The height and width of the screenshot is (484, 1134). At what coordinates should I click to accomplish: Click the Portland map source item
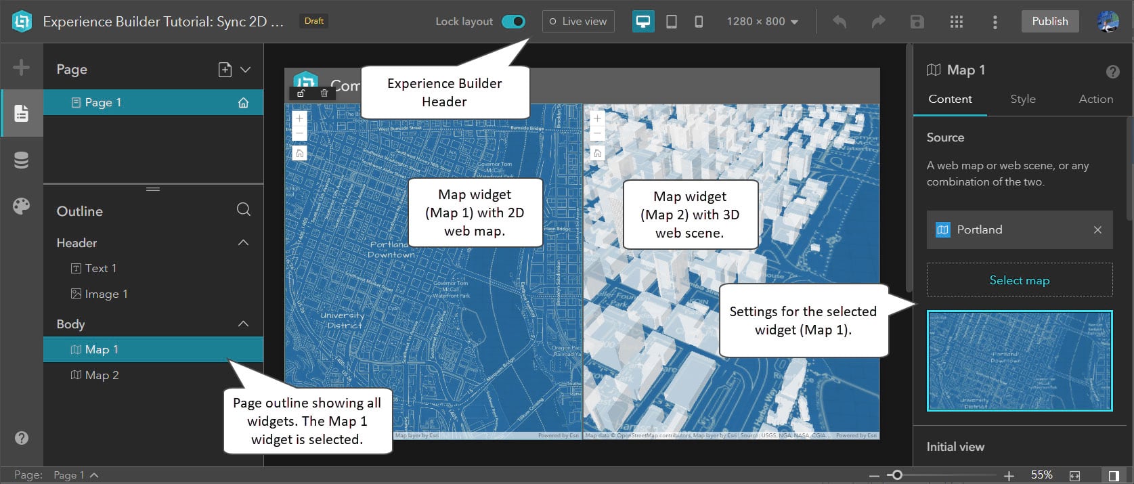pyautogui.click(x=1020, y=230)
